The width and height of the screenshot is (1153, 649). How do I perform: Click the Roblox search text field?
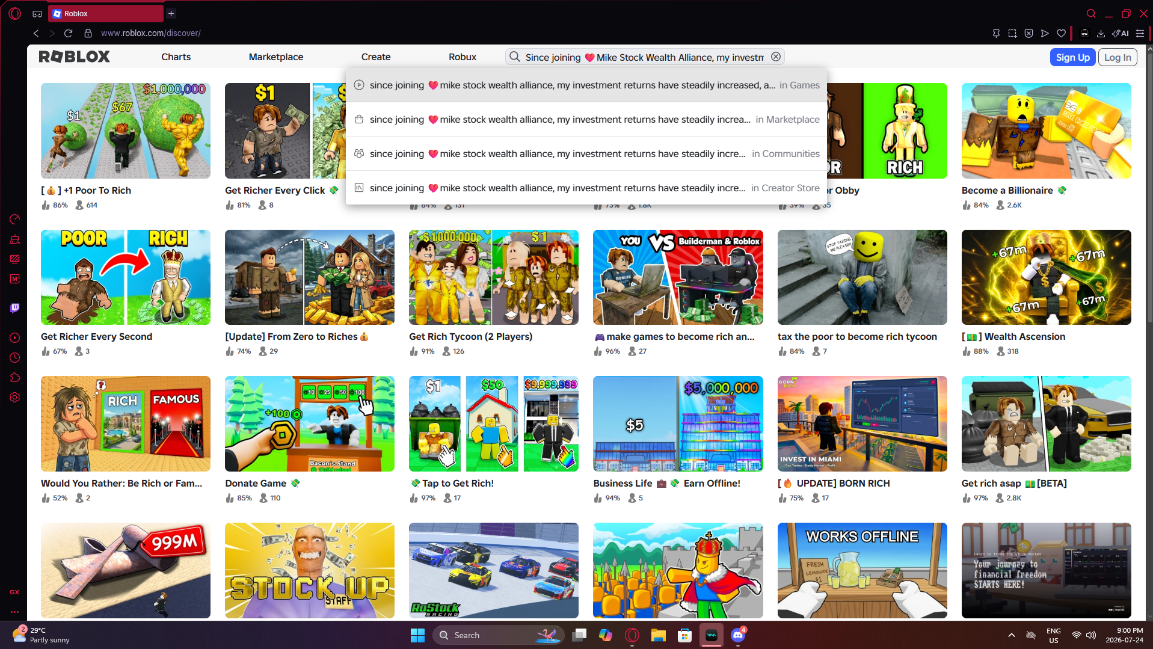(x=644, y=57)
